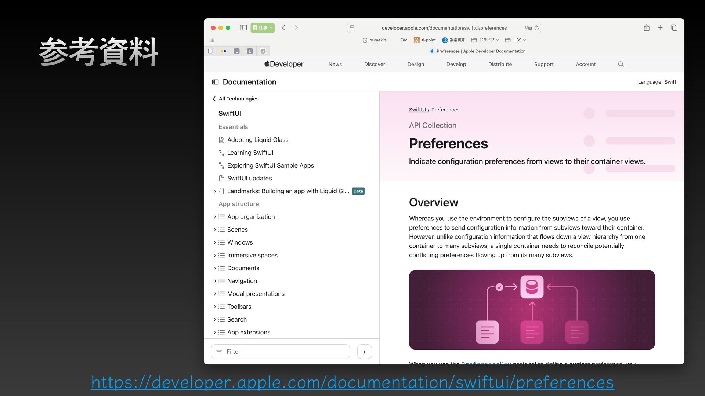This screenshot has height=396, width=705.
Task: Open Adopting Liquid Glass article
Action: click(258, 140)
